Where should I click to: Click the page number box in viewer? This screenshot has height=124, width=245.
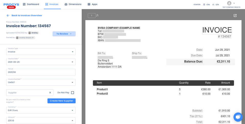pyautogui.click(x=92, y=15)
